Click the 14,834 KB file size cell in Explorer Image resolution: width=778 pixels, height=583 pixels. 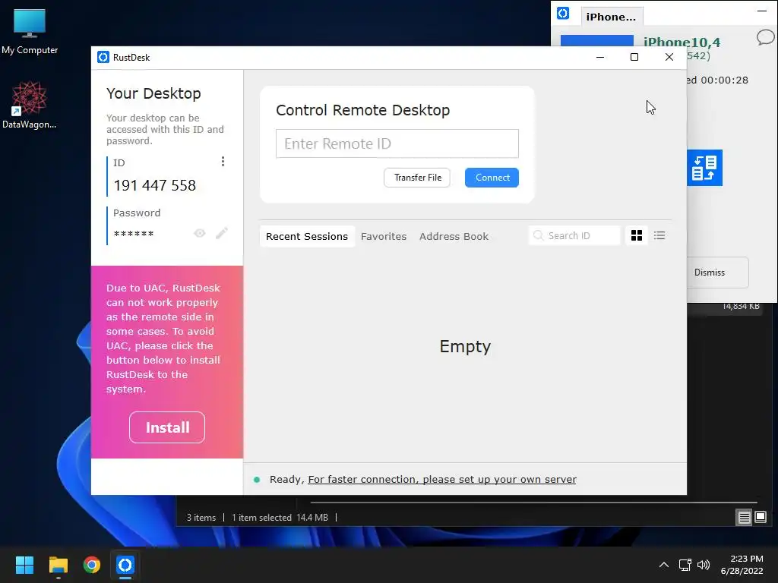point(740,307)
